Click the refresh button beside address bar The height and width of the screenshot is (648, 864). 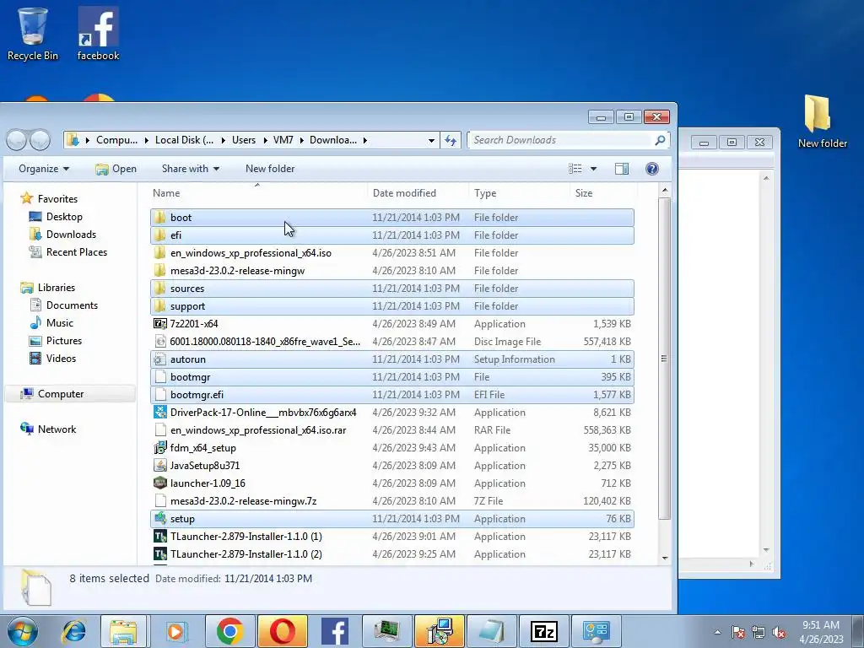pyautogui.click(x=451, y=140)
